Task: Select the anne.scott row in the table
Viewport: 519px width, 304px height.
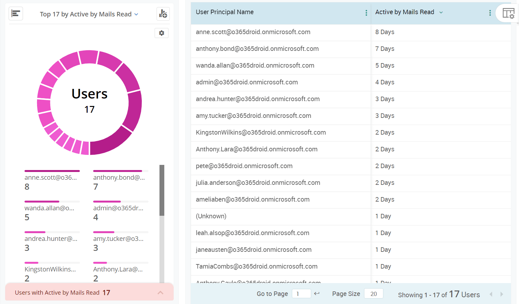Action: pos(253,32)
